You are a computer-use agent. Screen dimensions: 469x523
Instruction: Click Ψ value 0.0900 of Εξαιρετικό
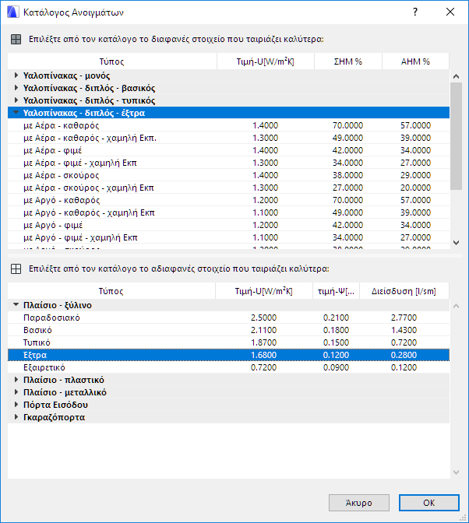(x=336, y=367)
